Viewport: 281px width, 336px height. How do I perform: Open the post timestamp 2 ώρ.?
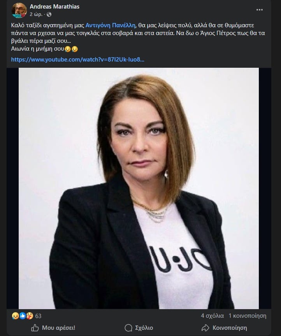tap(36, 14)
